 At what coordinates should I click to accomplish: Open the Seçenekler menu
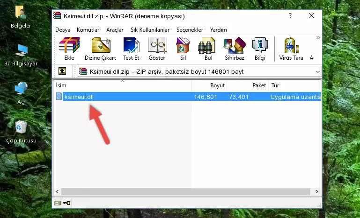pos(190,30)
